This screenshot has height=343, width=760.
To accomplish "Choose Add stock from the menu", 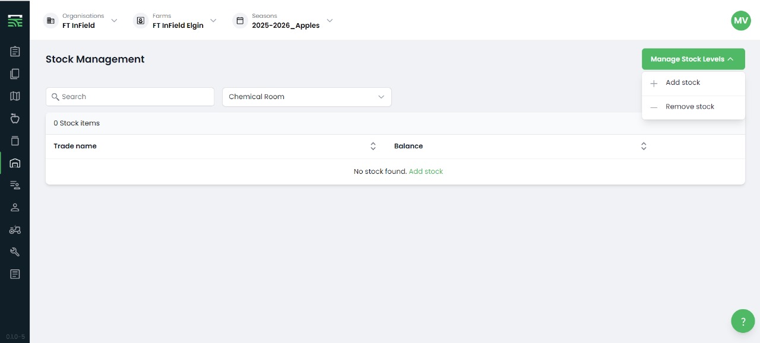I will click(693, 83).
